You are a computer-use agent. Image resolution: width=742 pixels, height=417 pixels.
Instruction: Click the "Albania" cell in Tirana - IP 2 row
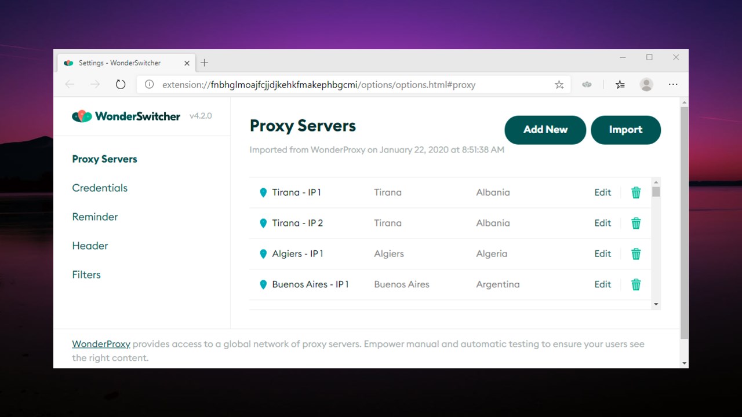493,223
